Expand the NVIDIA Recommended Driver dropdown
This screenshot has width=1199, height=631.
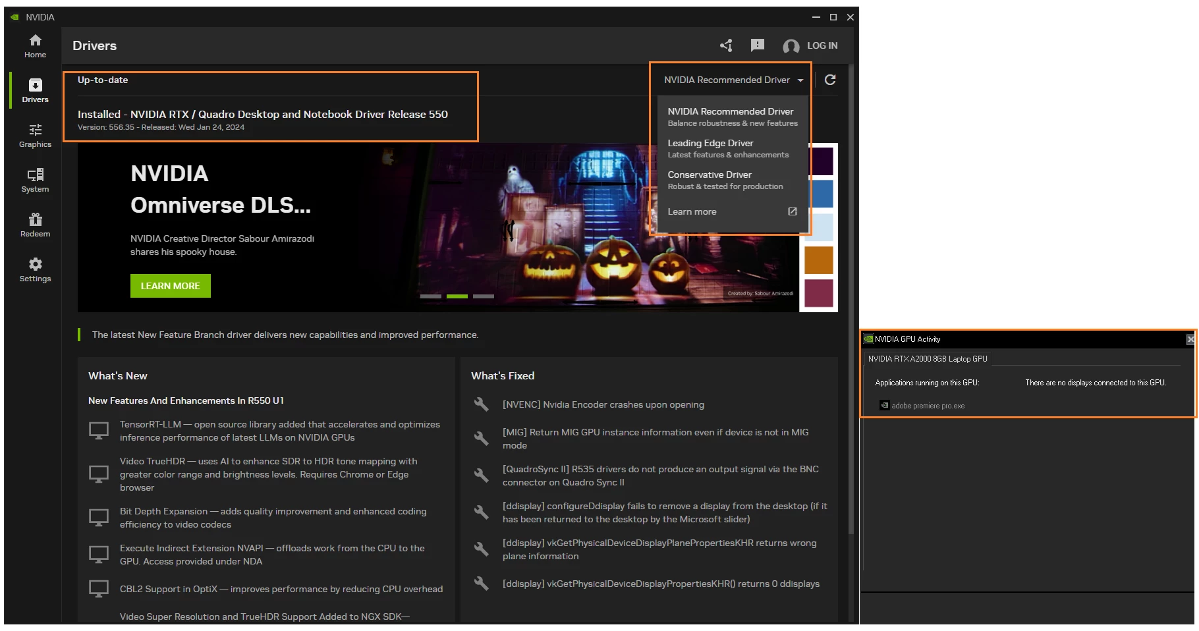(733, 80)
